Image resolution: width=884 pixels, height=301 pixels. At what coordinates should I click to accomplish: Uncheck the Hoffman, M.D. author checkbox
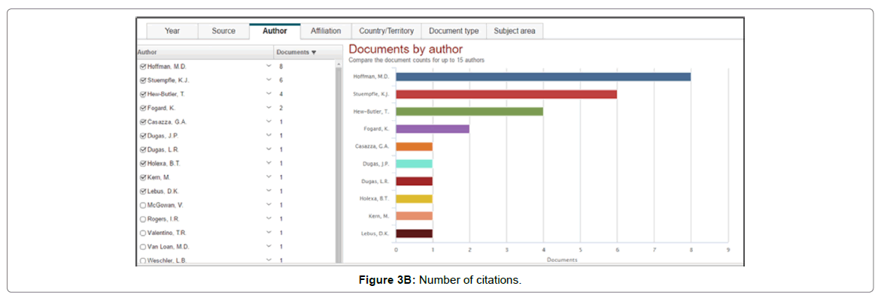tap(143, 67)
